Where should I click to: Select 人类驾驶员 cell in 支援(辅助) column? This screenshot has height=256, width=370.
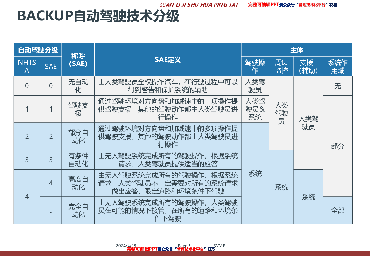(x=308, y=123)
